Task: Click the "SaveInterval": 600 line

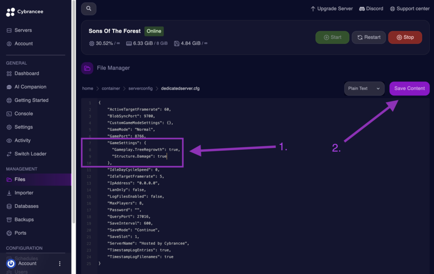Action: [130, 223]
